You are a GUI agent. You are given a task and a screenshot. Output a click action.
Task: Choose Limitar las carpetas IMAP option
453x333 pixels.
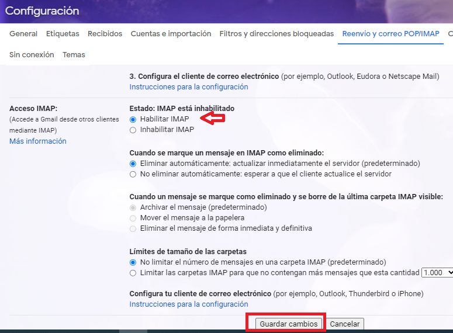pyautogui.click(x=133, y=273)
